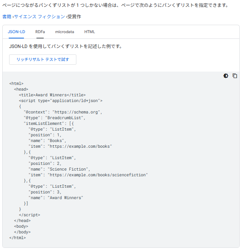
Task: Click the "name": "Award Winners" line
Action: [56, 198]
